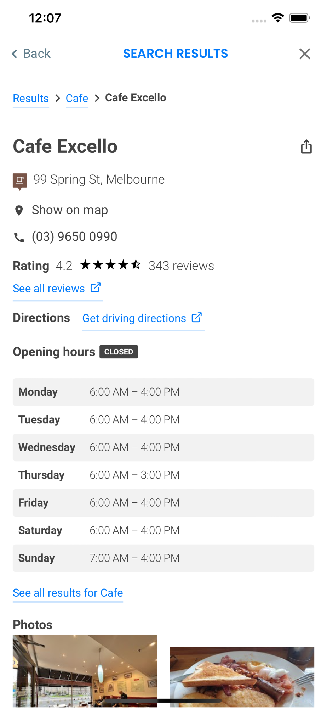
Task: Select the Monday opening hours row
Action: [163, 392]
